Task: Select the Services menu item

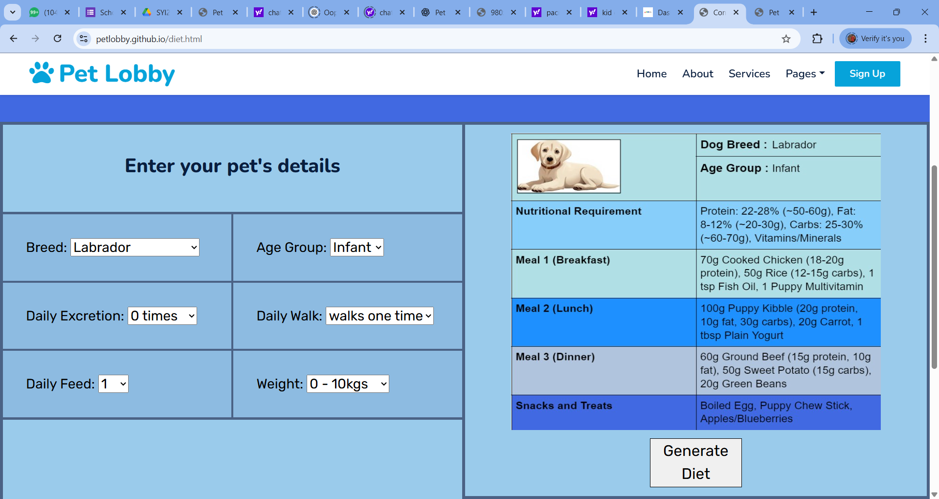Action: point(749,73)
